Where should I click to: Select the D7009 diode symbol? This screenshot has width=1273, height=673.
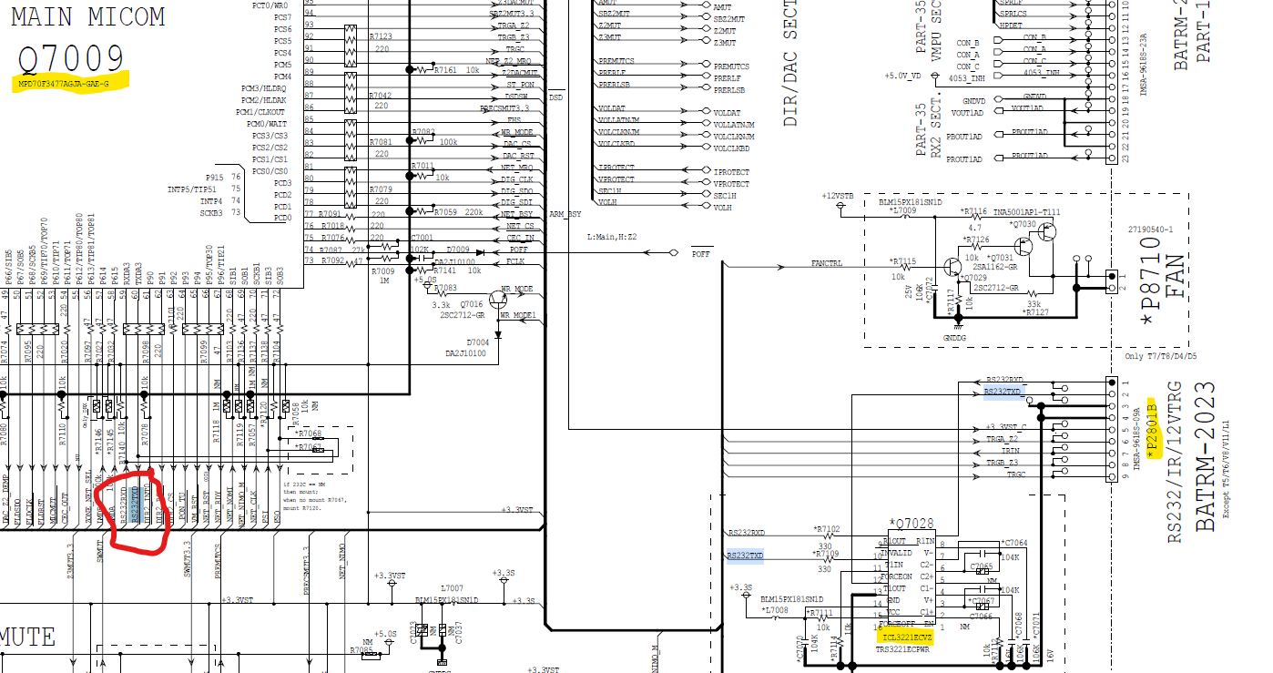pyautogui.click(x=481, y=250)
